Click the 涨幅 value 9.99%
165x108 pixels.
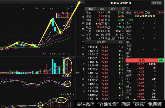[x=100, y=20]
